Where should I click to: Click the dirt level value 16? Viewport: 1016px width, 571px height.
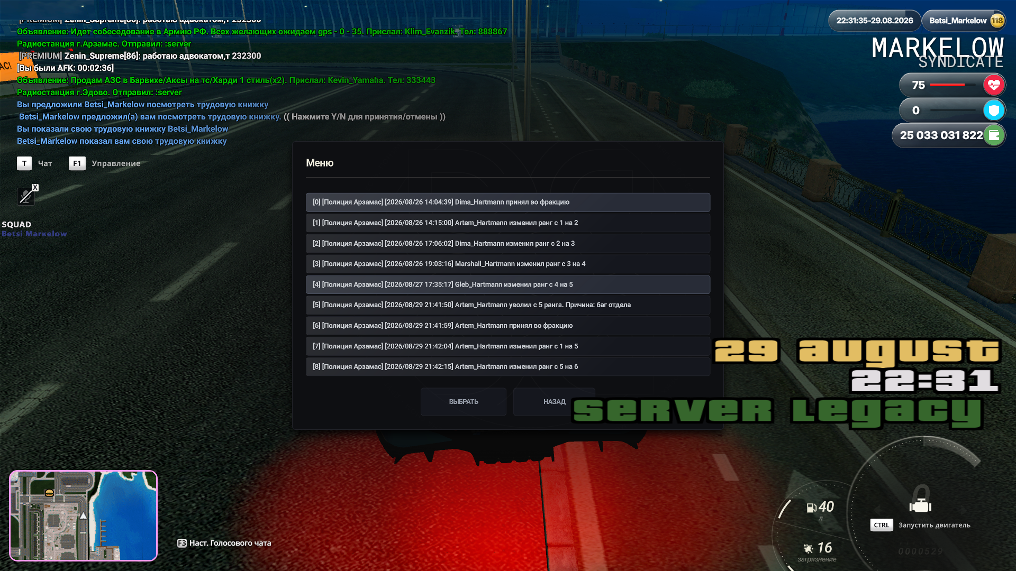[x=824, y=548]
